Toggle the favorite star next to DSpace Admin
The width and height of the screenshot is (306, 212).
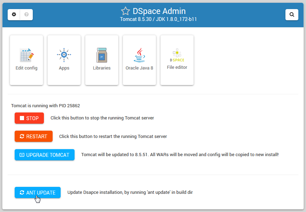tap(125, 11)
